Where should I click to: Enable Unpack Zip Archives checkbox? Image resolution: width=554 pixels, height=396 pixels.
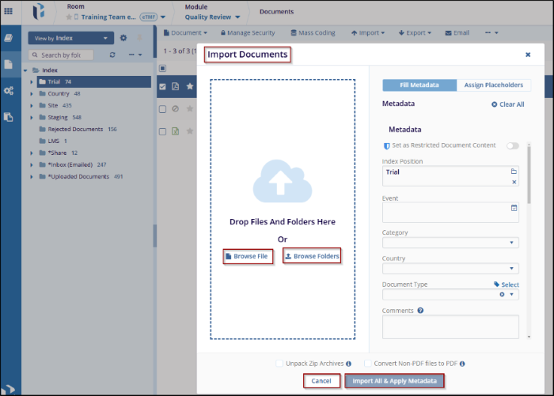(279, 364)
